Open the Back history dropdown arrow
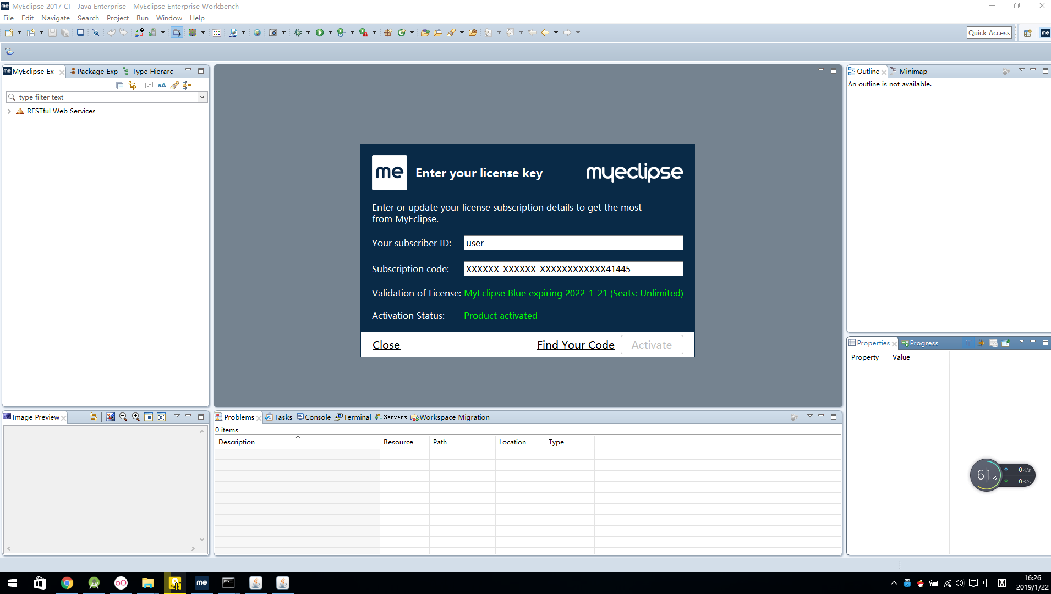Image resolution: width=1051 pixels, height=594 pixels. pos(556,32)
